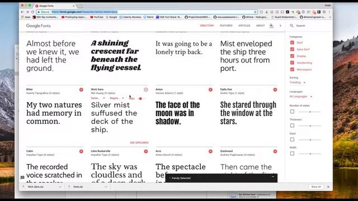Open the Sorting Trending dropdown
The height and width of the screenshot is (201, 358).
[x=298, y=83]
